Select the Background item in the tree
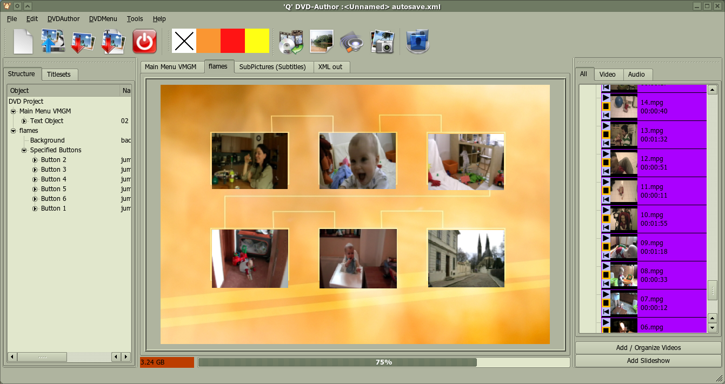 coord(48,140)
